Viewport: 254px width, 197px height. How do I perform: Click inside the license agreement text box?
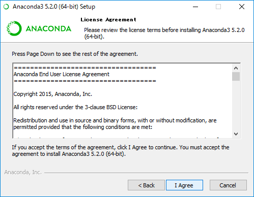pos(123,101)
